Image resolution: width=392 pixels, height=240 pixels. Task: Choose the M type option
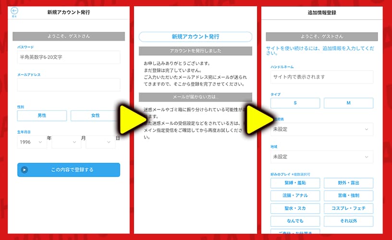(x=348, y=103)
